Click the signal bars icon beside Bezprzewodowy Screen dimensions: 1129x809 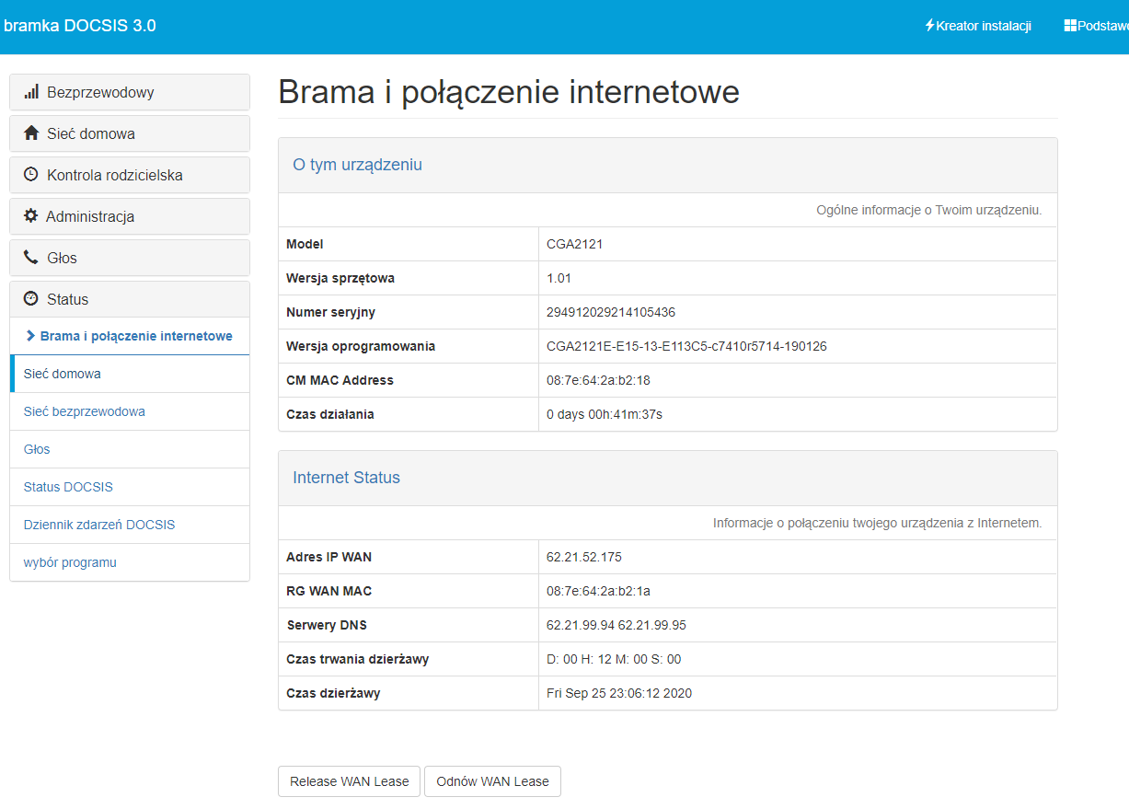tap(31, 92)
